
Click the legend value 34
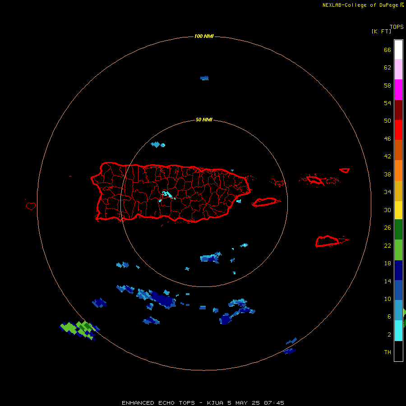point(388,192)
